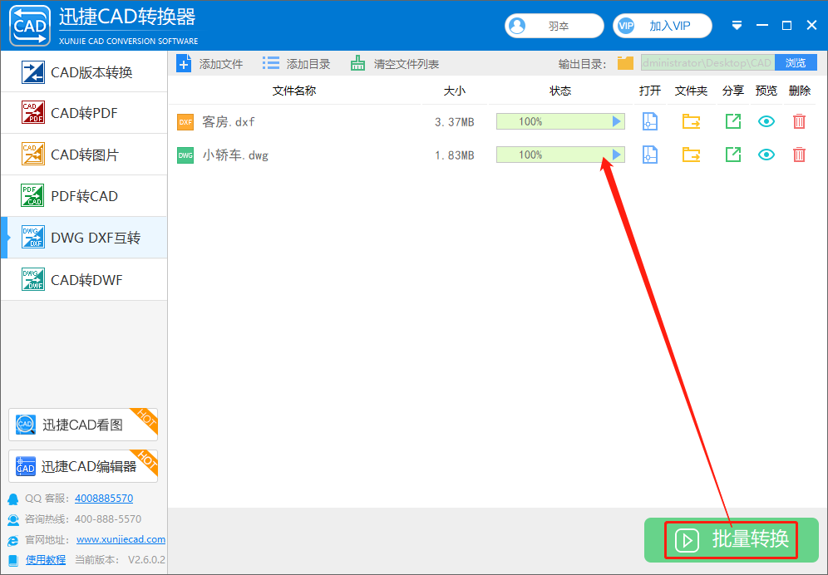Click the 客房.dxf progress bar
Viewport: 828px width, 575px height.
pyautogui.click(x=560, y=121)
